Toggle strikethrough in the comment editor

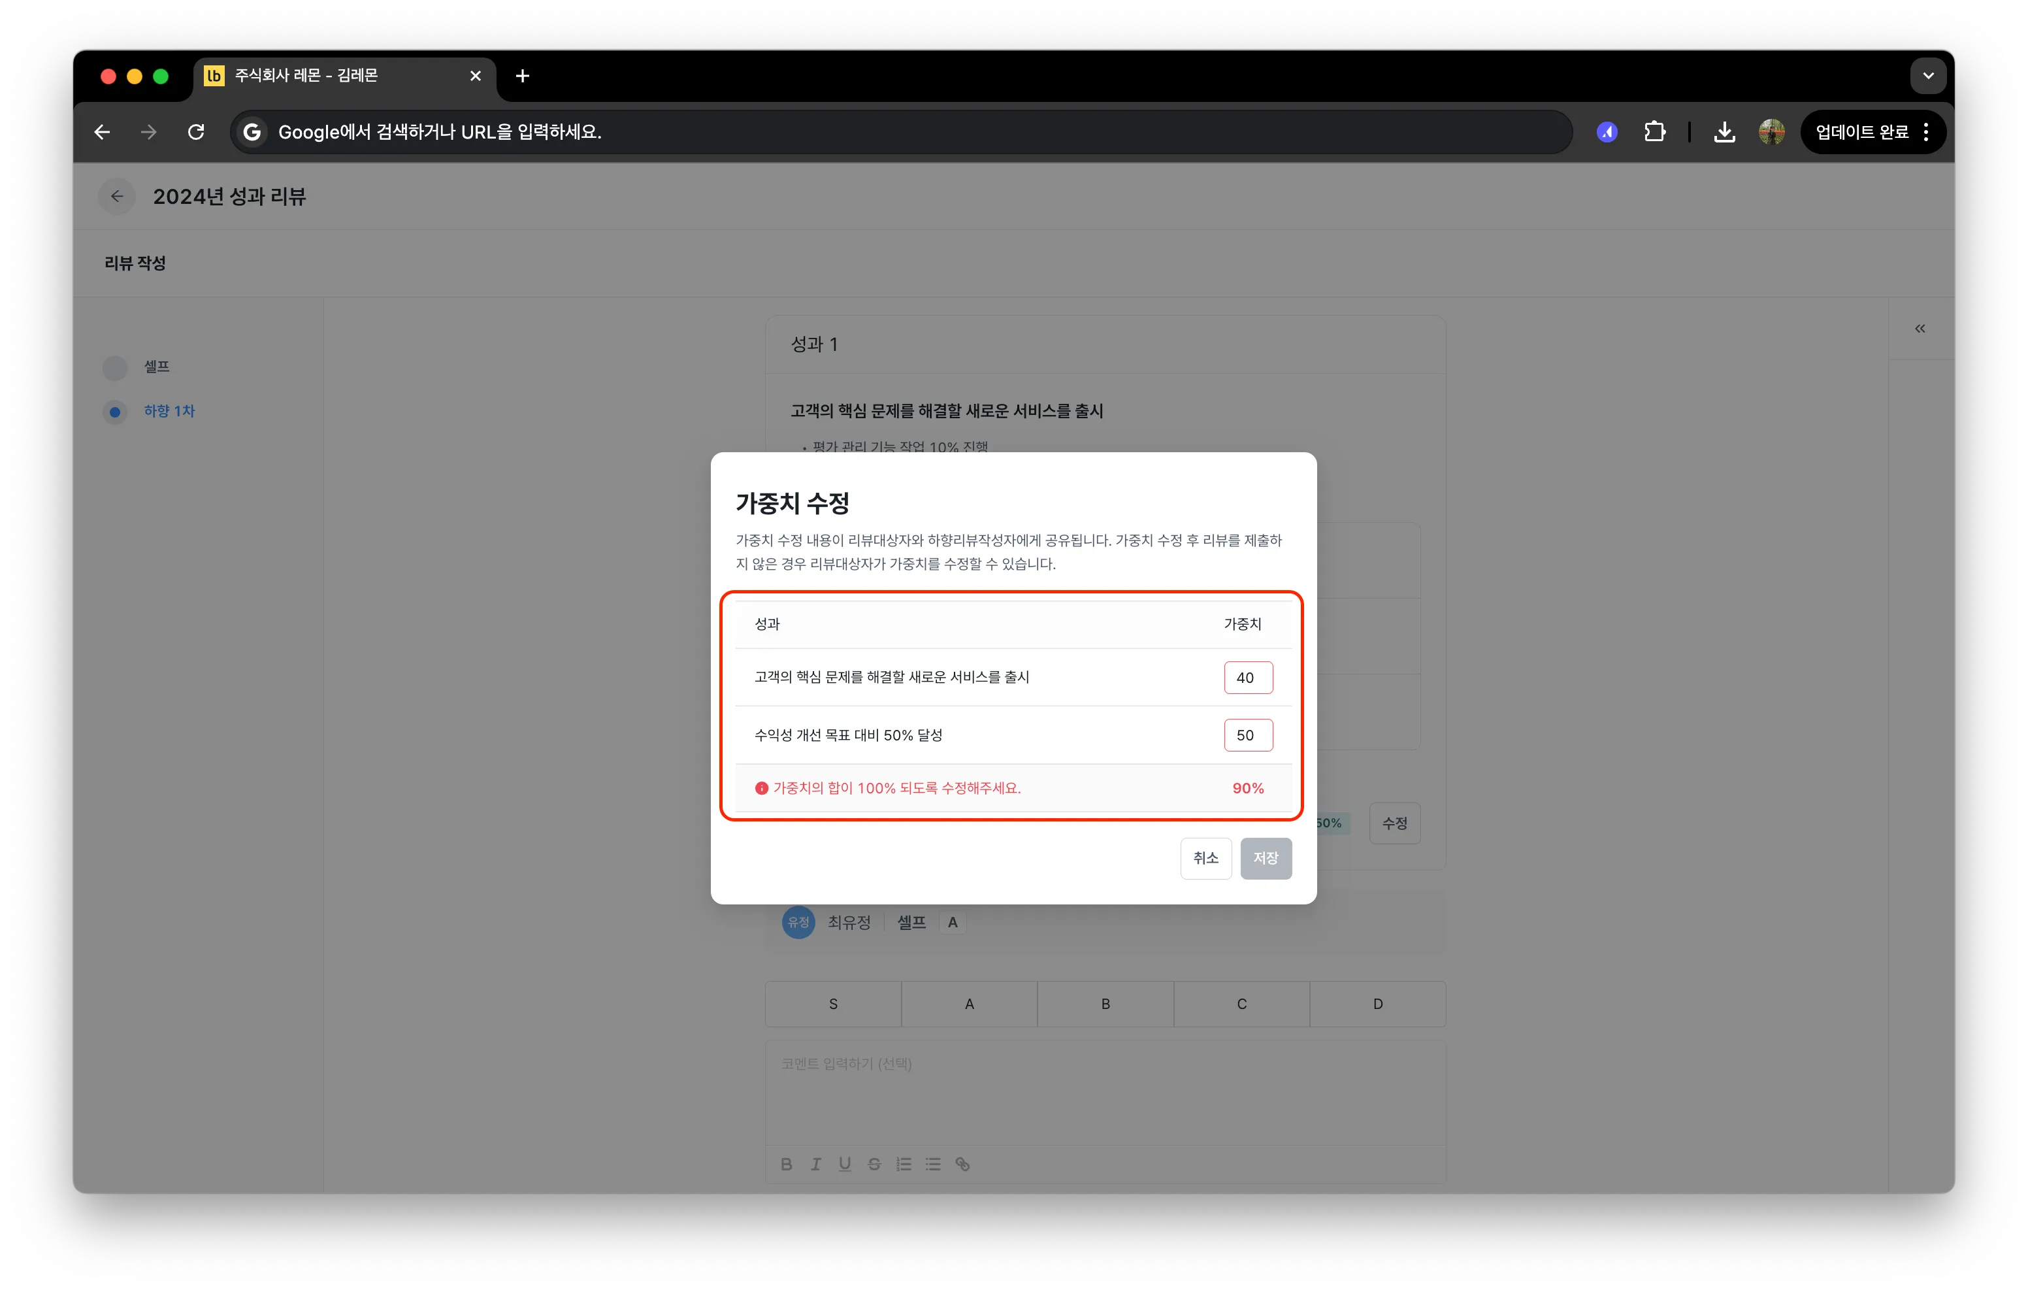874,1164
